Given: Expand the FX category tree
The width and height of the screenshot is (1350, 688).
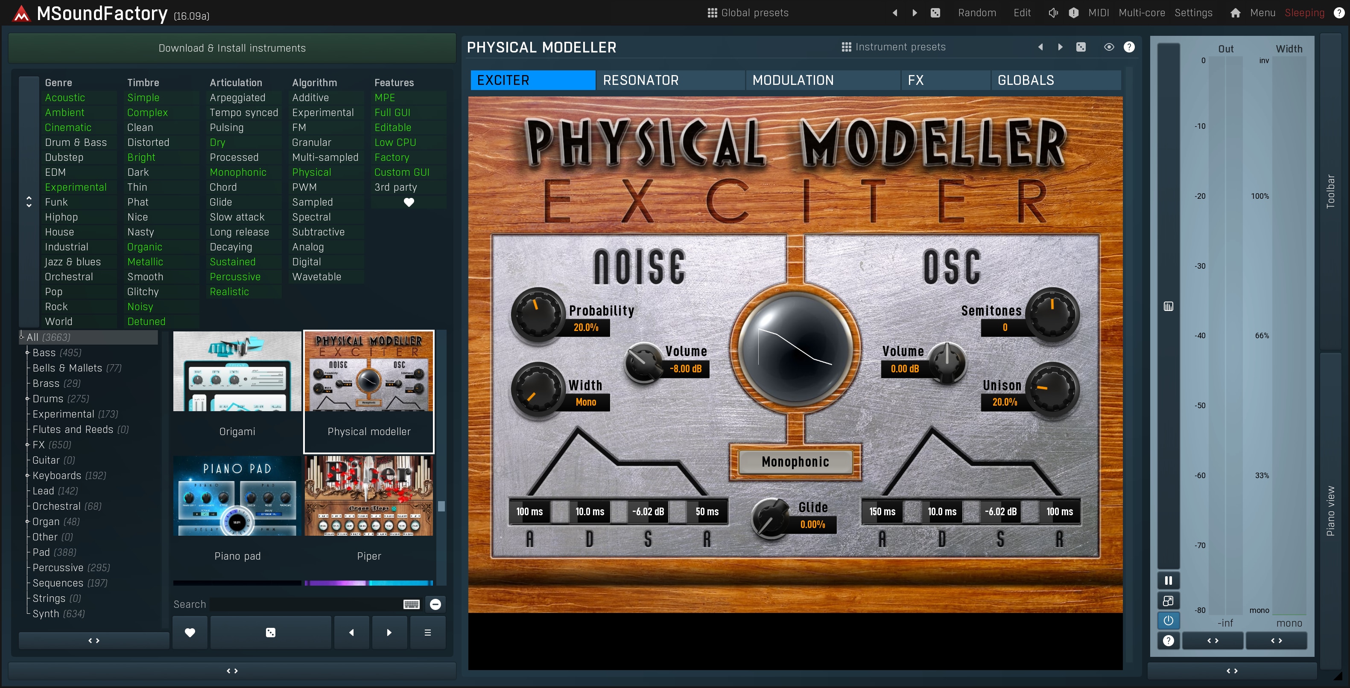Looking at the screenshot, I should 27,444.
